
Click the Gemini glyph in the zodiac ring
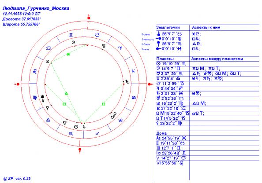(x=71, y=35)
